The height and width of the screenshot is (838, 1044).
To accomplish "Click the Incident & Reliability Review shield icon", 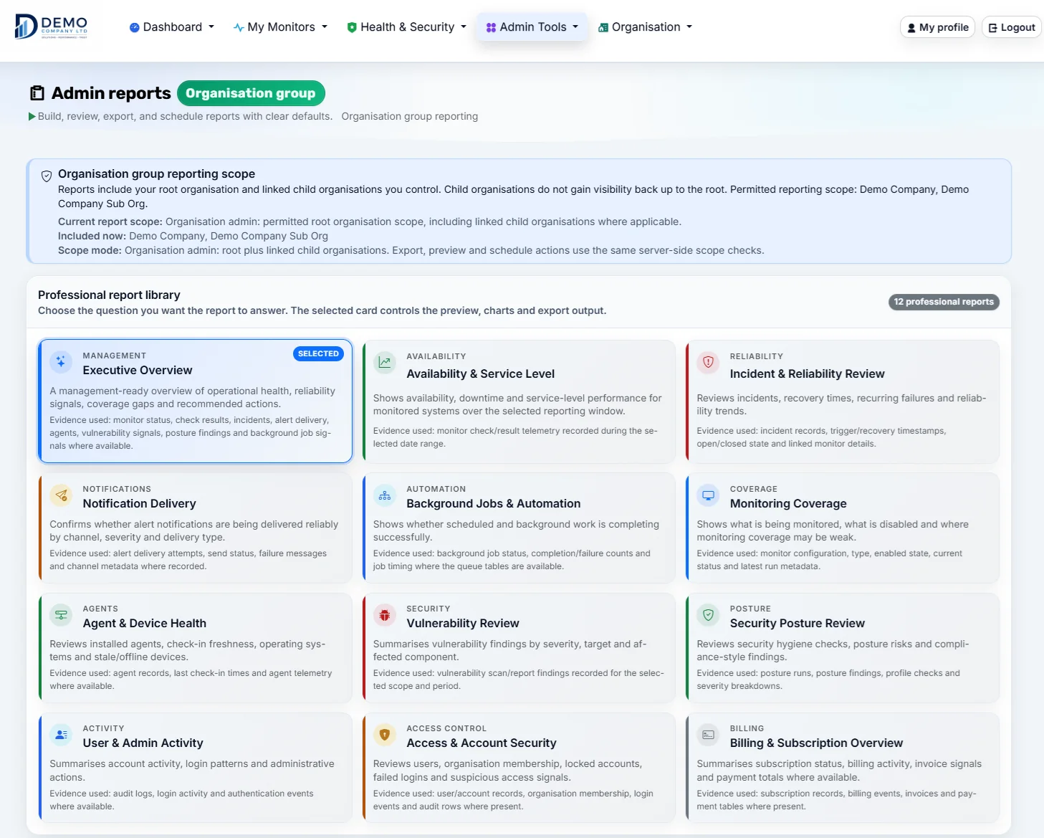I will pyautogui.click(x=708, y=363).
